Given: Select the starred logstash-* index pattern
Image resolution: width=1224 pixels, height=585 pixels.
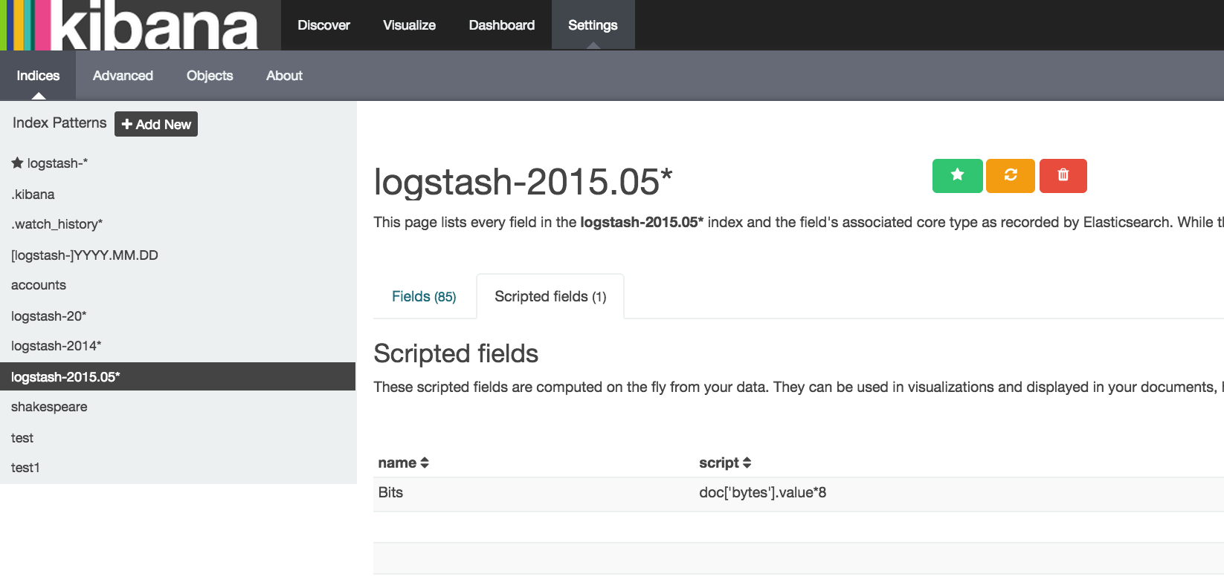Looking at the screenshot, I should [x=57, y=163].
